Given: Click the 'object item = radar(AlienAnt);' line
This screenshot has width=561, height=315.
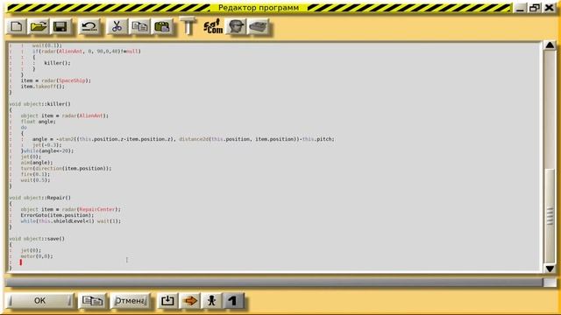Looking at the screenshot, I should [x=64, y=115].
